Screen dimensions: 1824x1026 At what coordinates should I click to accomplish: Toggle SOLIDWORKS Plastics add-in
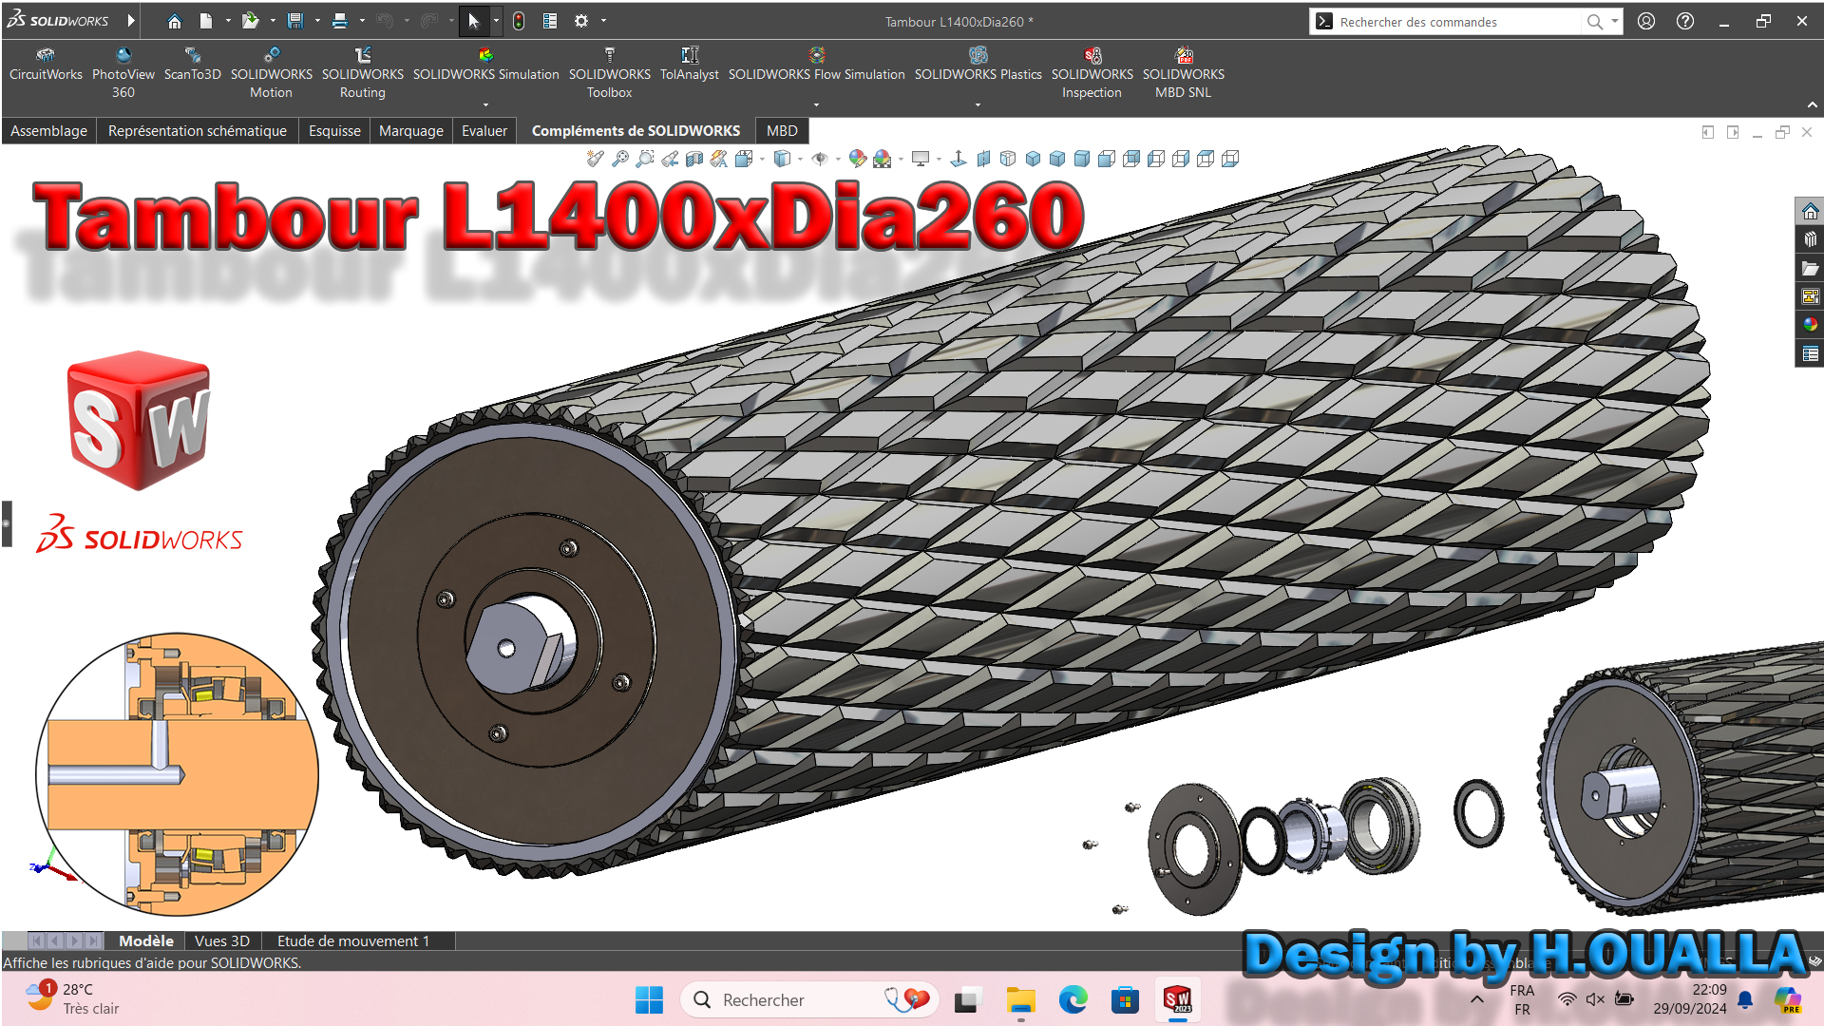[x=978, y=65]
